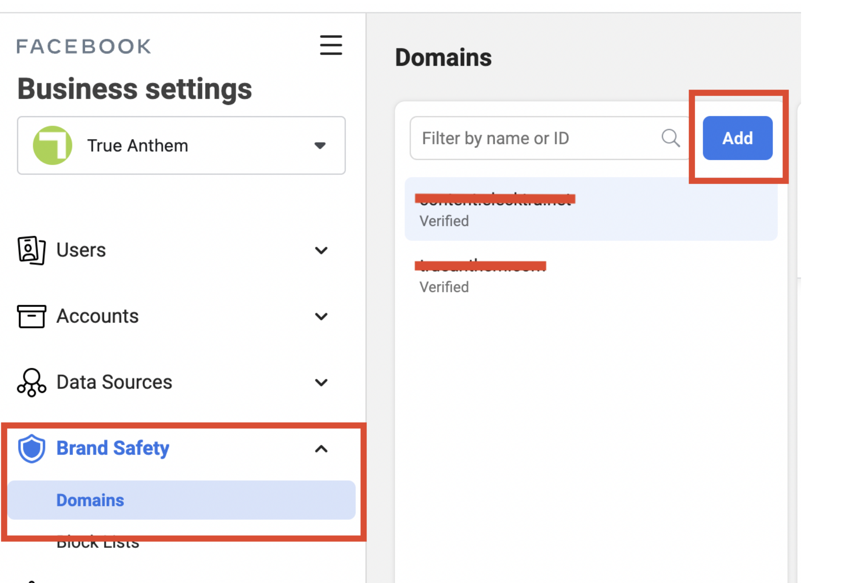Click the Accounts archive box icon
Image resolution: width=841 pixels, height=583 pixels.
point(31,317)
